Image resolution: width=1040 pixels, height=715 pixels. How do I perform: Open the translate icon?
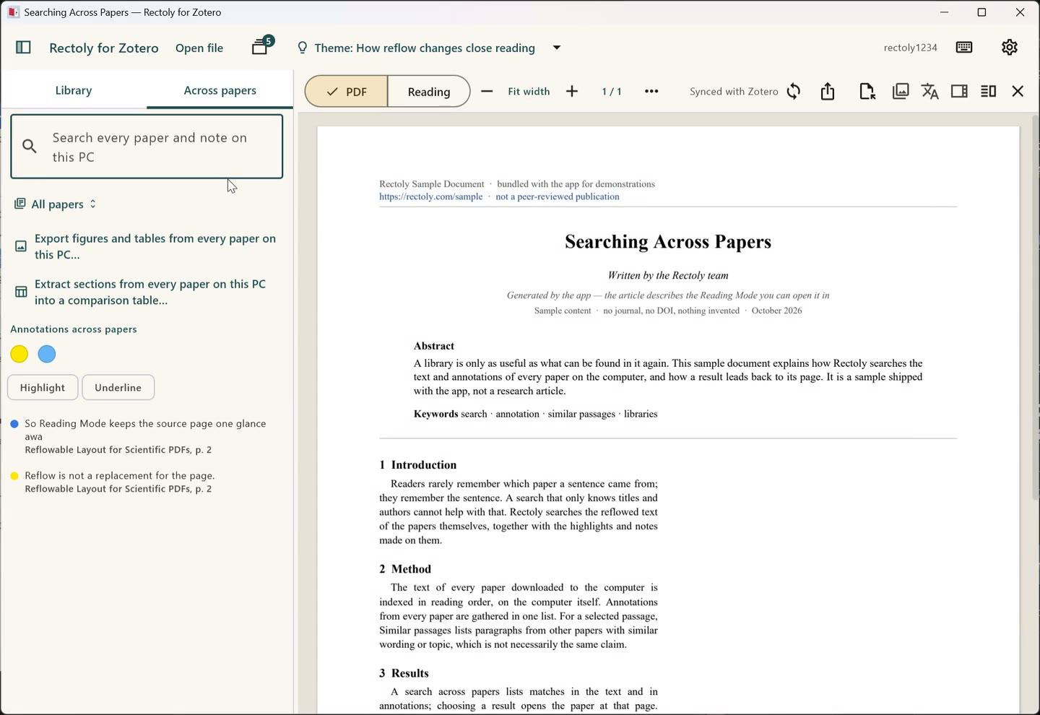tap(930, 92)
